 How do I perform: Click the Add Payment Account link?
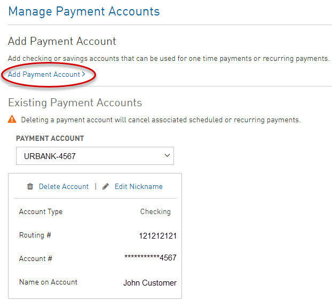pos(44,75)
